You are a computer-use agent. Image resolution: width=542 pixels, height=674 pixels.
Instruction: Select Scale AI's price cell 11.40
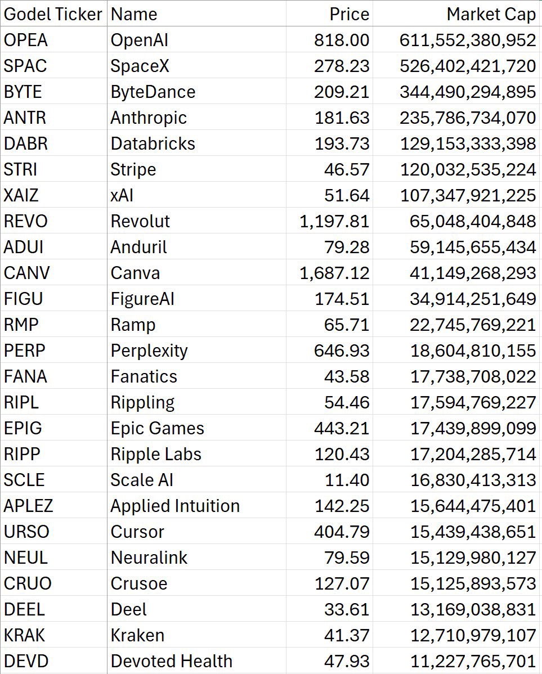347,480
